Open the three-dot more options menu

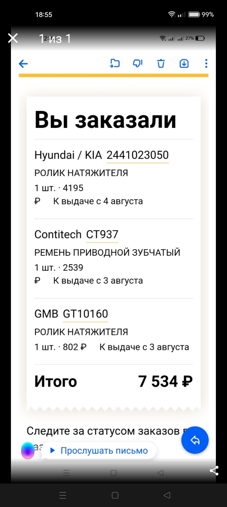(x=206, y=64)
